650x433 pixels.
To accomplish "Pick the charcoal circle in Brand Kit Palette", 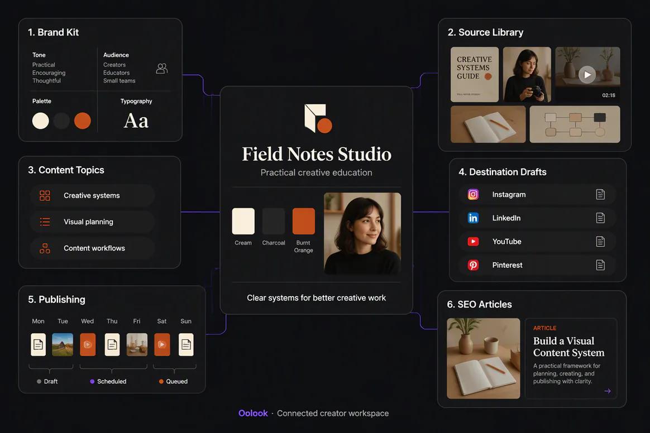I will [x=61, y=121].
